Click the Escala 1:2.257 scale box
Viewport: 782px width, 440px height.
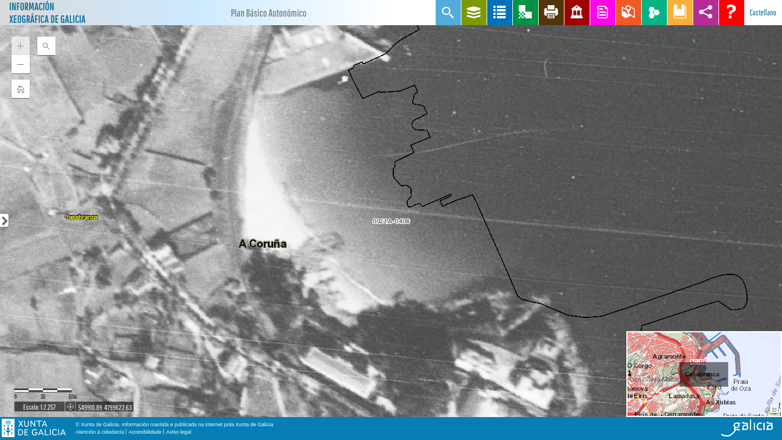click(40, 407)
